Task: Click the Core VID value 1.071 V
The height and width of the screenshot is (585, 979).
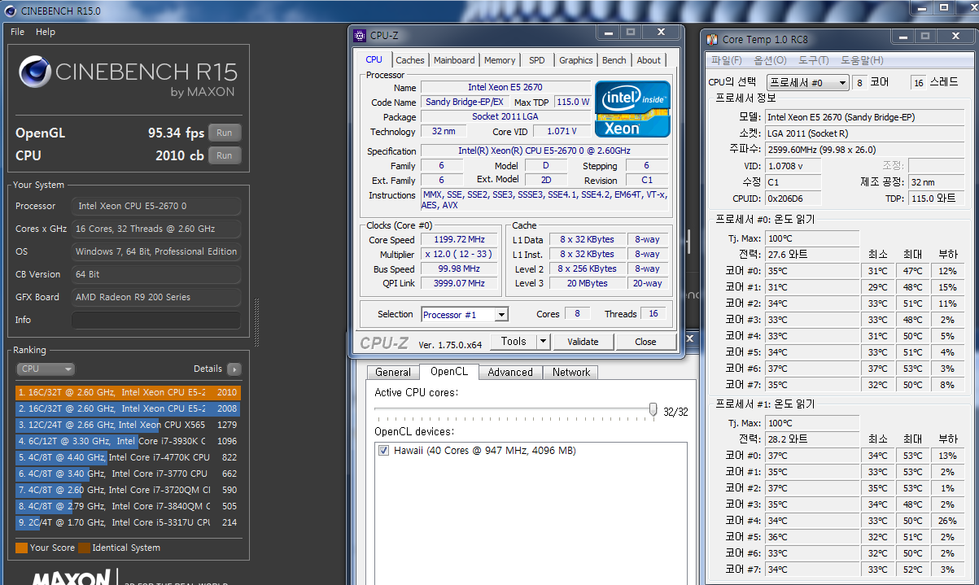Action: pyautogui.click(x=562, y=132)
